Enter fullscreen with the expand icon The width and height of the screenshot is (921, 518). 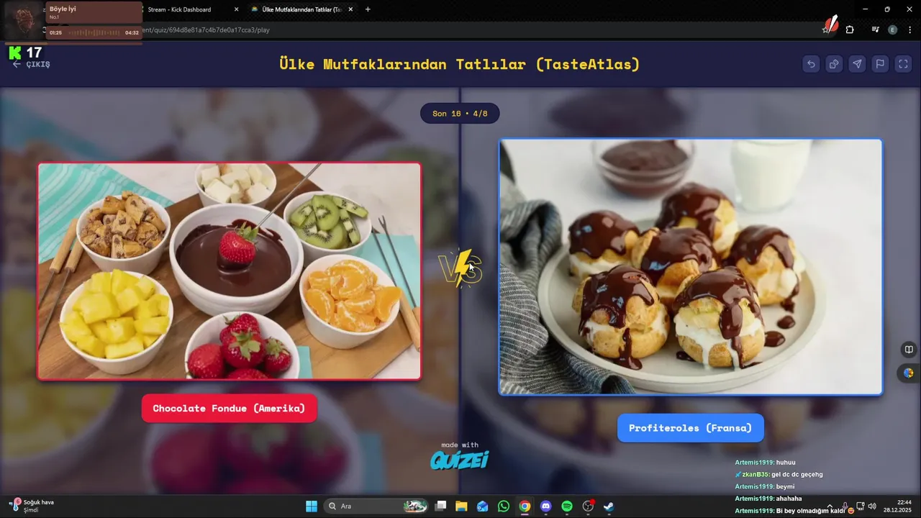click(x=903, y=64)
